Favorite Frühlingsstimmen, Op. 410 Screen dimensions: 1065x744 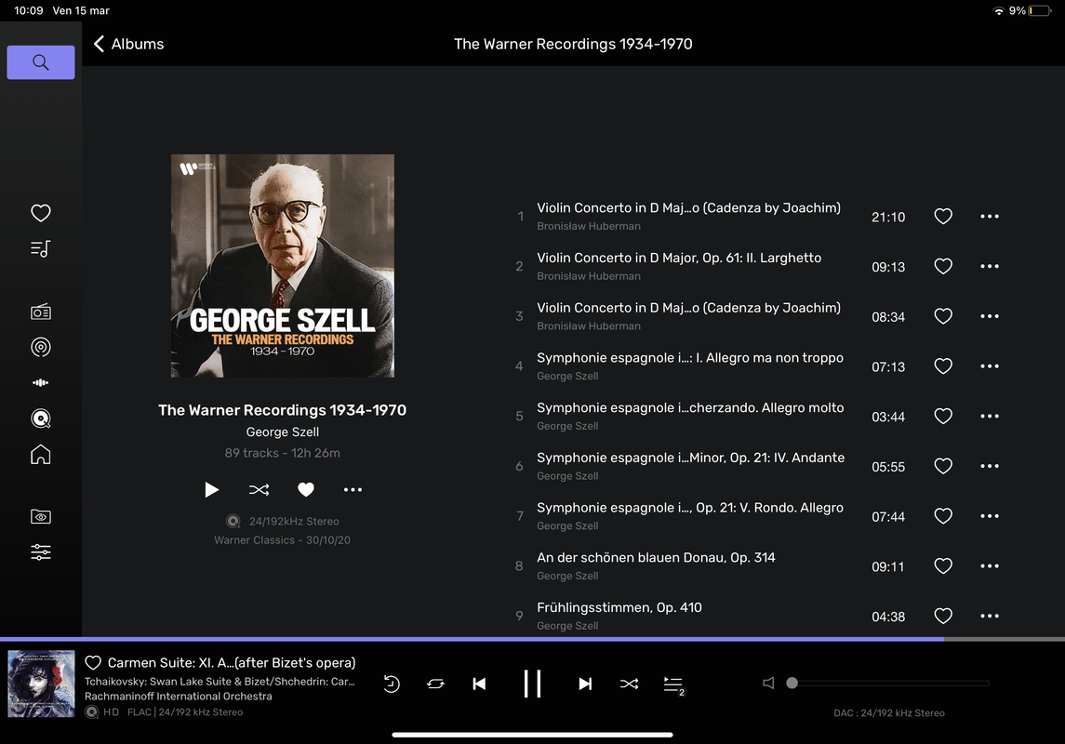coord(943,616)
